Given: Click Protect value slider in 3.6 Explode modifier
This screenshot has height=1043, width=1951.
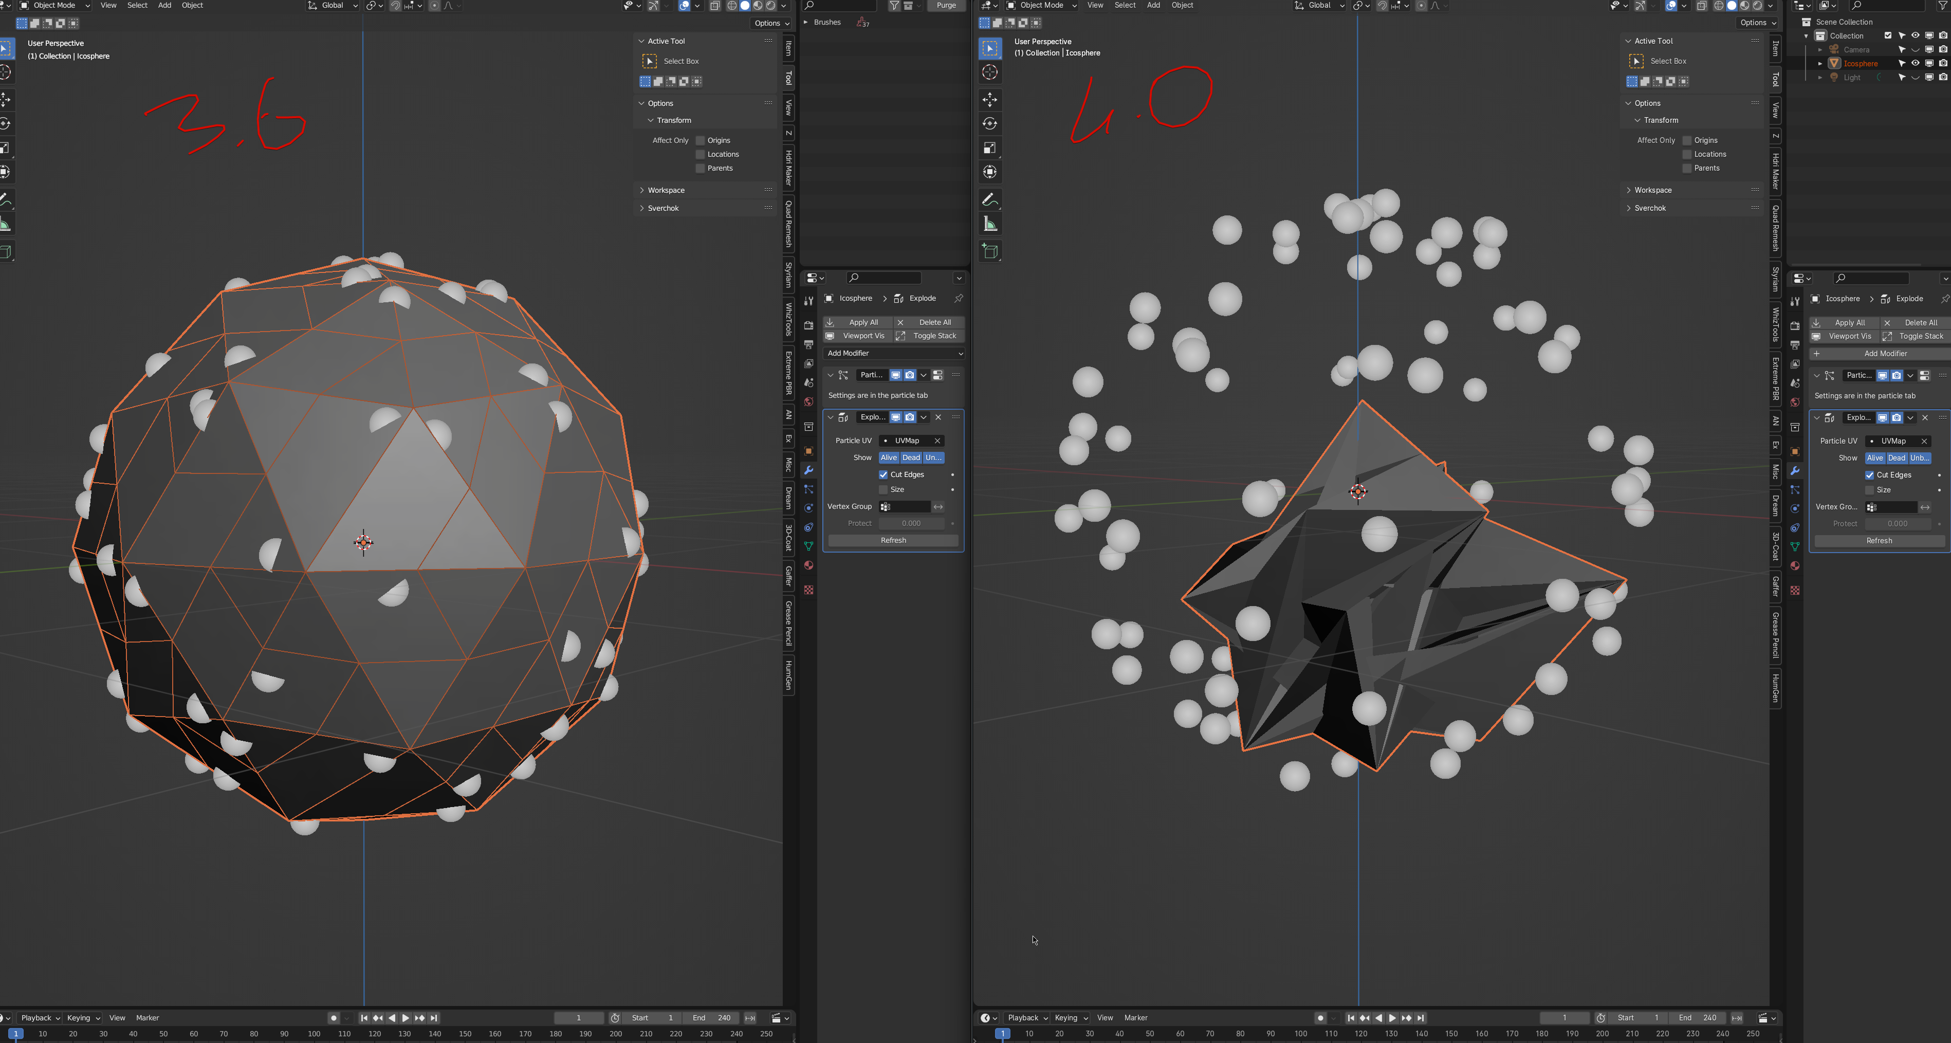Looking at the screenshot, I should pyautogui.click(x=911, y=523).
